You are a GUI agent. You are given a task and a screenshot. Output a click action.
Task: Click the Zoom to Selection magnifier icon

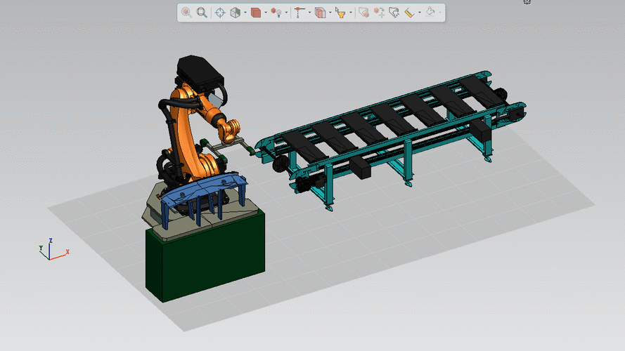pyautogui.click(x=186, y=13)
